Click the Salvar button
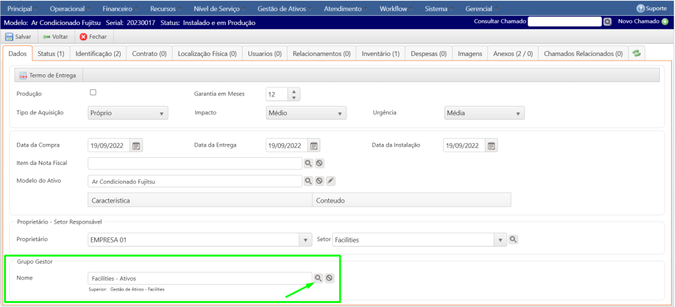Screen dimensions: 675x307 tap(19, 37)
